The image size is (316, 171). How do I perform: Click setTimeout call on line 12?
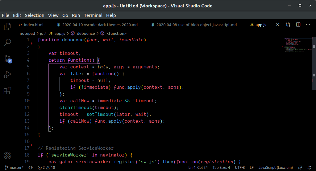pos(100,115)
